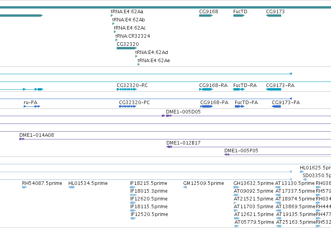This screenshot has height=228, width=331.
Task: Click EST AT25163.5prime
Action: (279, 226)
